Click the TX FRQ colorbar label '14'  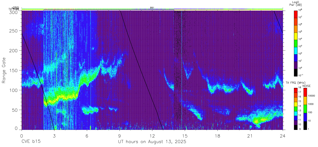tap(300, 106)
